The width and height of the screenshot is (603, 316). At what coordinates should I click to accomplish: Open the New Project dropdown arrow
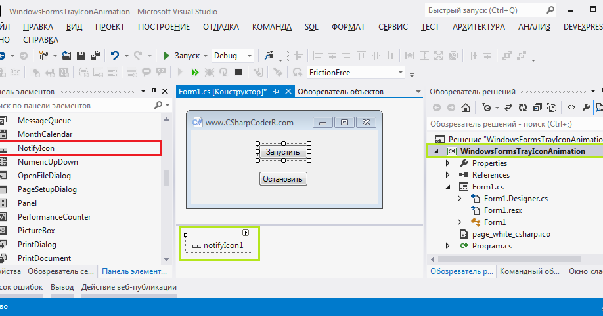[x=55, y=56]
